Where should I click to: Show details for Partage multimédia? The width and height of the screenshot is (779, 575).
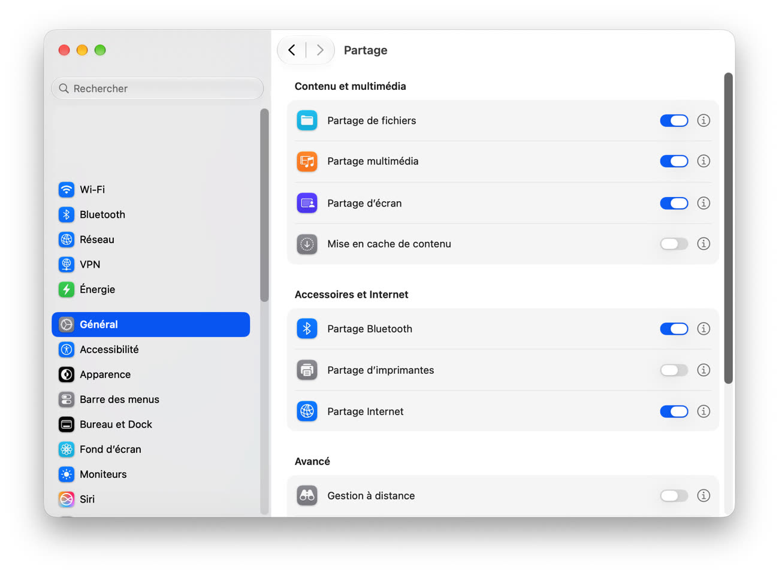(x=703, y=161)
